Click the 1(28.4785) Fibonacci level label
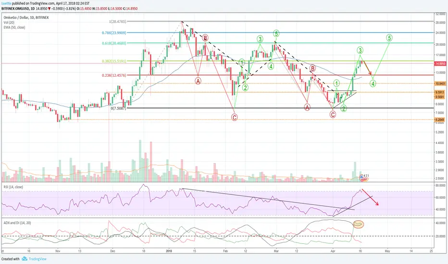The height and width of the screenshot is (264, 448). (x=117, y=22)
